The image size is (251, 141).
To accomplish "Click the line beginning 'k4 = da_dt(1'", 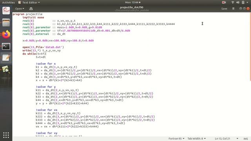I will pyautogui.click(x=78, y=77).
